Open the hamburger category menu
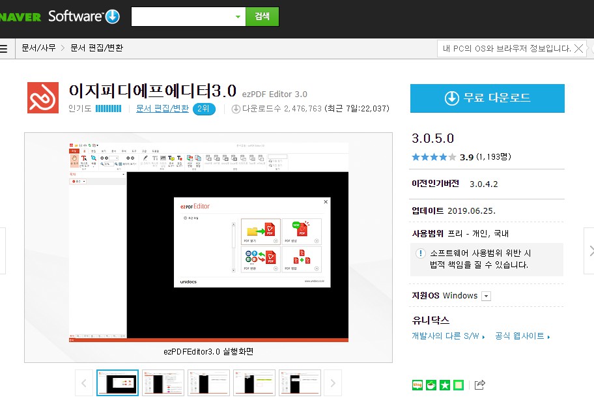Screen dimensions: 594x419 click(x=4, y=48)
